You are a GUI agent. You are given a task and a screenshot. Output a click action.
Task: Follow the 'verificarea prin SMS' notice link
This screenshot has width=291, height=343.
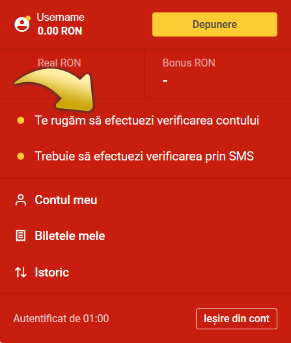[145, 157]
